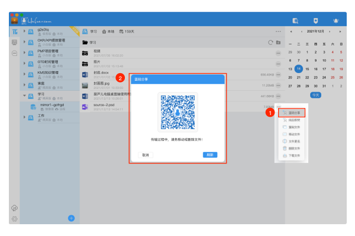
Task: Select the spaces icon in left sidebar
Action: click(x=15, y=32)
